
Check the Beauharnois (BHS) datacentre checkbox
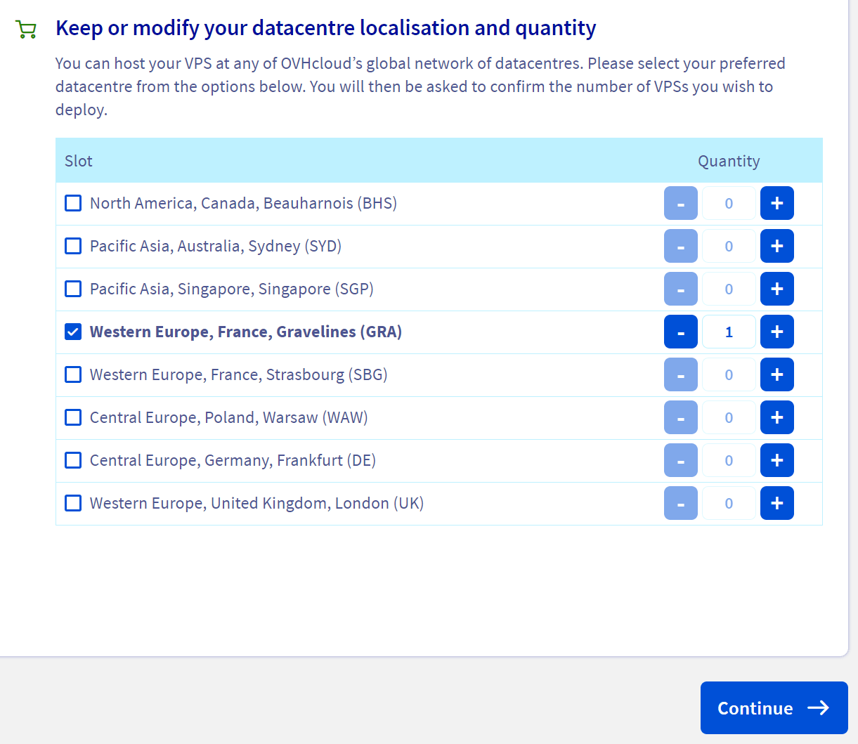click(73, 203)
